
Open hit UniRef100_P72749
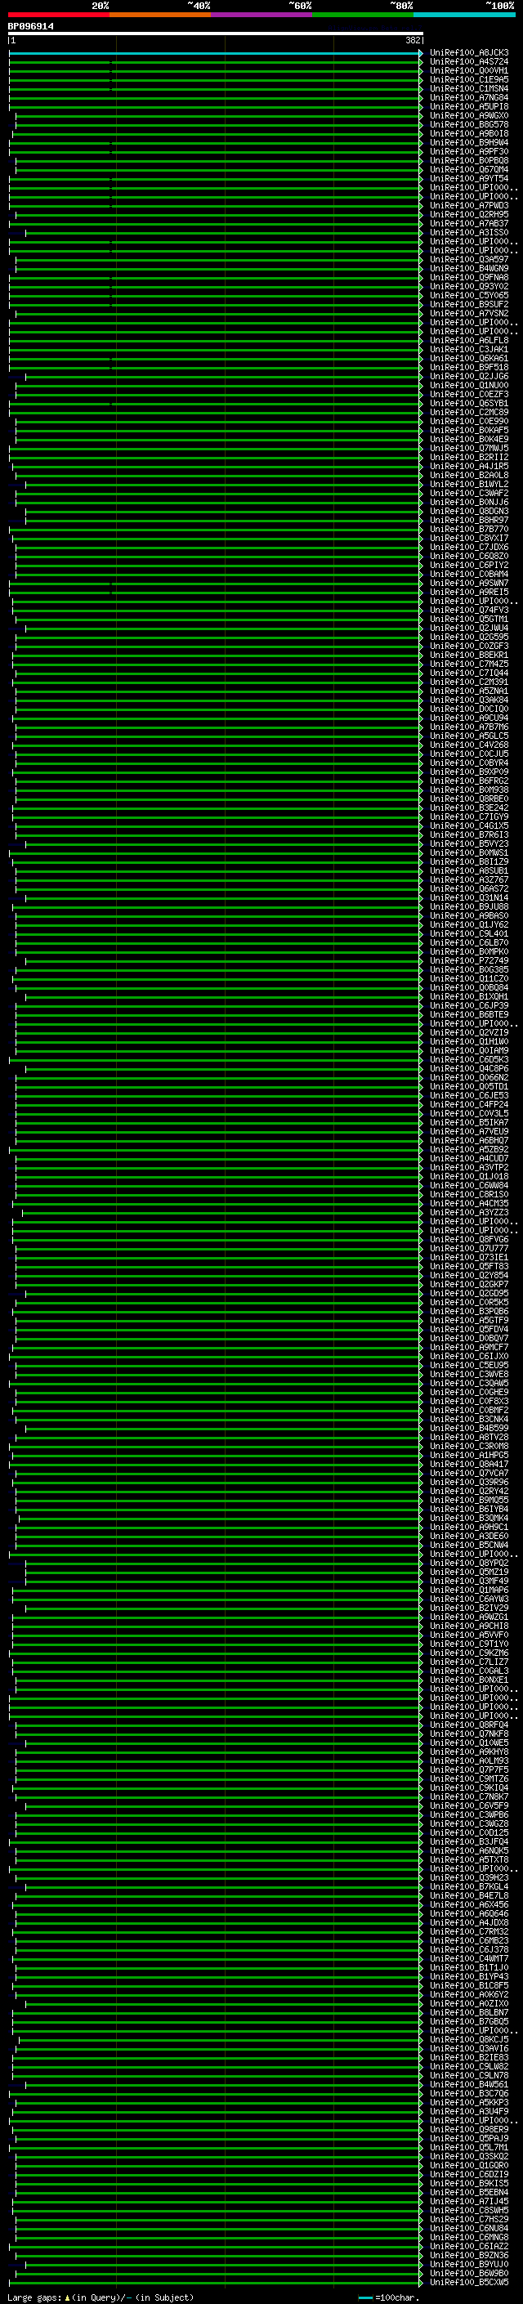pyautogui.click(x=469, y=960)
